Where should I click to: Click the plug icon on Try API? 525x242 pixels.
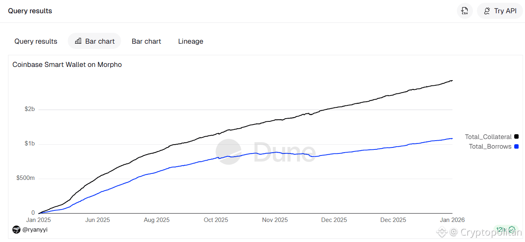[487, 11]
